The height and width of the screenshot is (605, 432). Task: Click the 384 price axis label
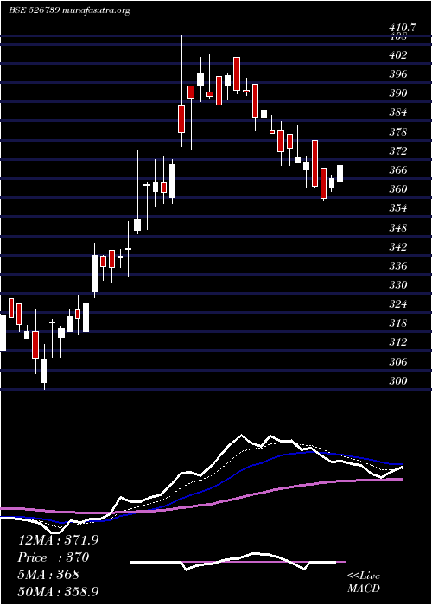398,112
